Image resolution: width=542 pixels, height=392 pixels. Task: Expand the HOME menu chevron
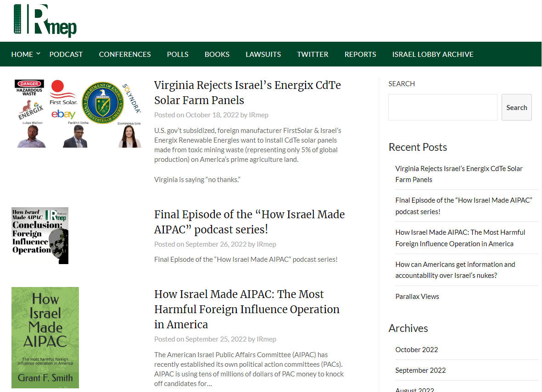[x=39, y=54]
